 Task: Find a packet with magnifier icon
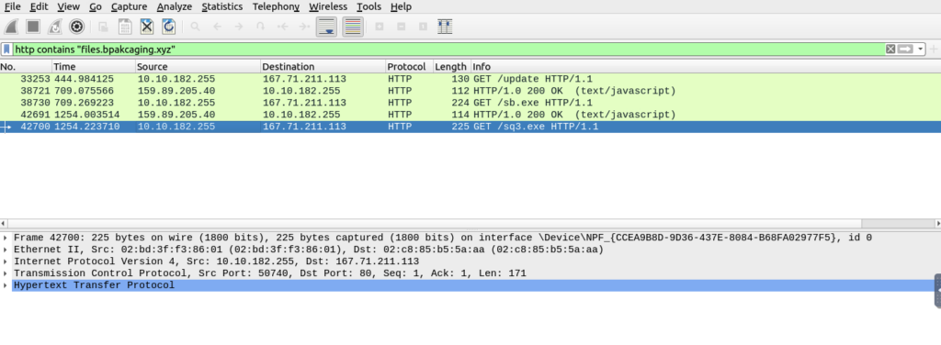195,27
